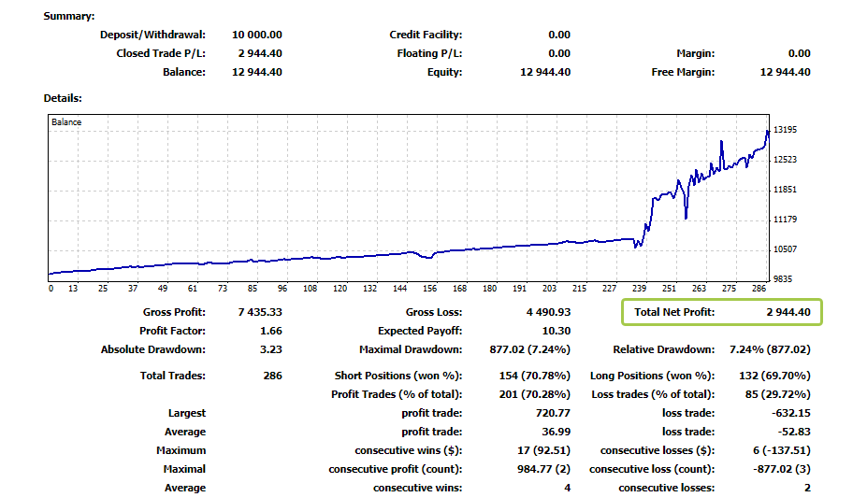Click the Summary heading

69,16
